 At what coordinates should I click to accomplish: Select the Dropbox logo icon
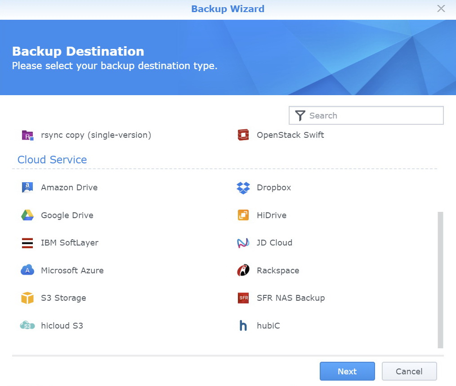243,188
